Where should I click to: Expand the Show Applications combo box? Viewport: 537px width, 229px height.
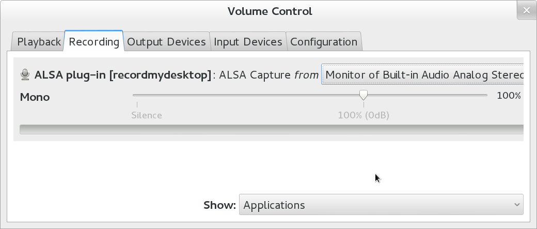381,205
